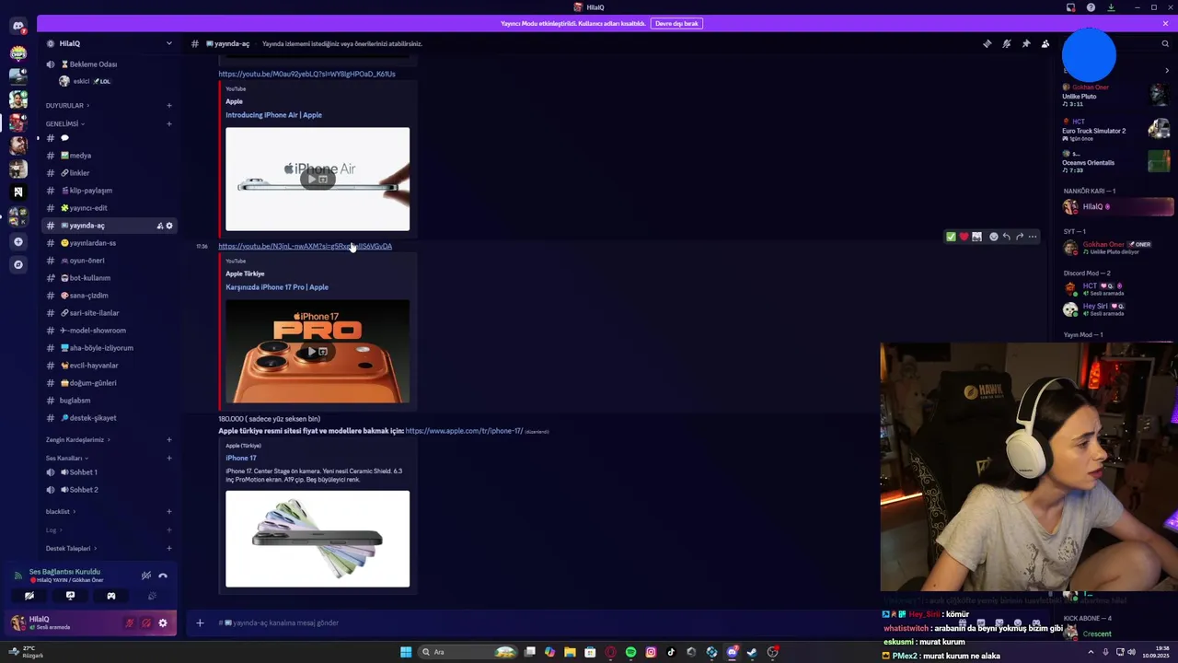Expand Zengin Kardeşlerimiz category
The height and width of the screenshot is (663, 1178).
[x=77, y=440]
